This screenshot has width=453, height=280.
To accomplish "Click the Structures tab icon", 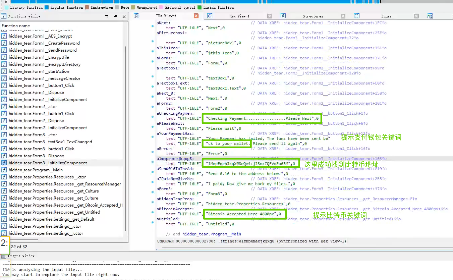I will tap(283, 16).
